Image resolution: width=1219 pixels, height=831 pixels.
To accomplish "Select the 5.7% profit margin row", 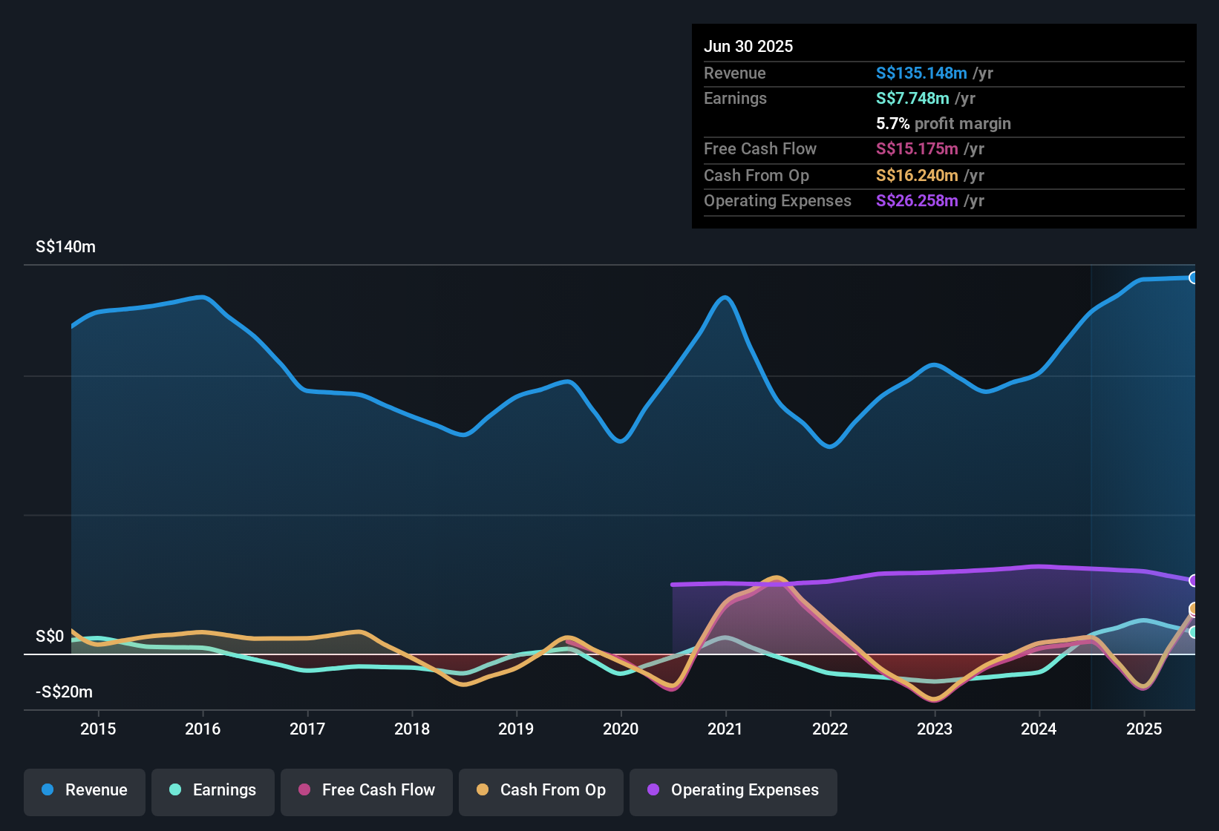I will point(943,124).
